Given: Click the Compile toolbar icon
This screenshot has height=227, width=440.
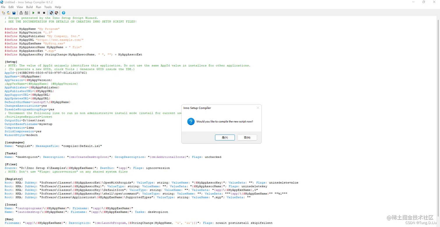Looking at the screenshot, I should pyautogui.click(x=21, y=13).
